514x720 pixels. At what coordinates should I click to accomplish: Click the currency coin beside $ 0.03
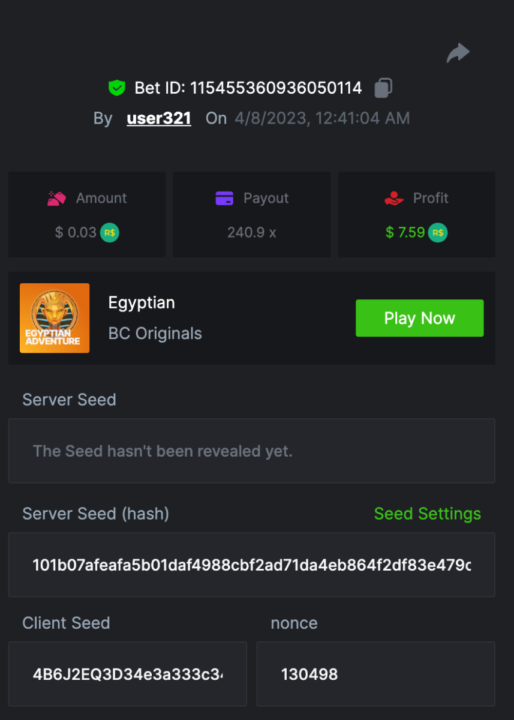click(x=109, y=233)
